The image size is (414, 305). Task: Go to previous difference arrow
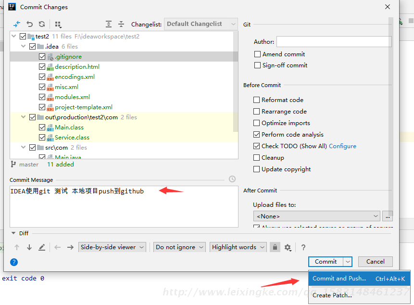[17, 247]
